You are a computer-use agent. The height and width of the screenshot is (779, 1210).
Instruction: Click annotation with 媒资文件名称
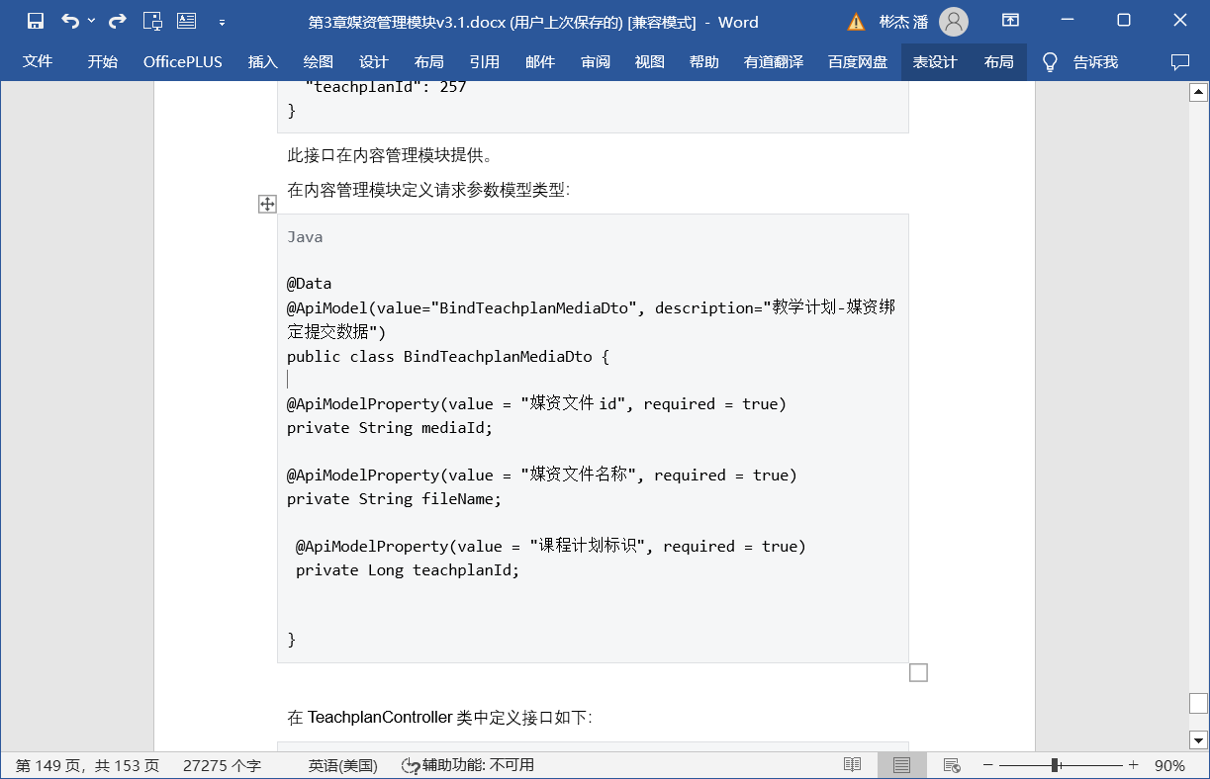pos(542,476)
